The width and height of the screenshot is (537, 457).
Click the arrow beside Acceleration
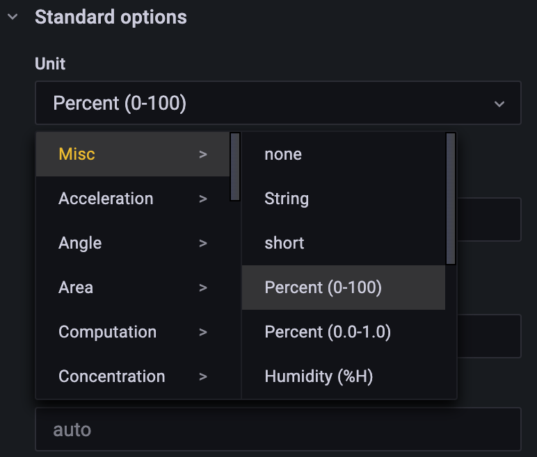203,199
